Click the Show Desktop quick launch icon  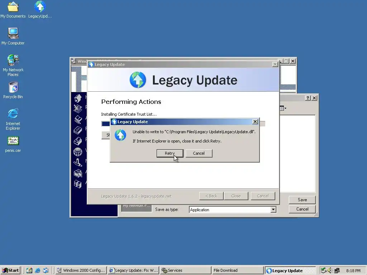point(29,270)
